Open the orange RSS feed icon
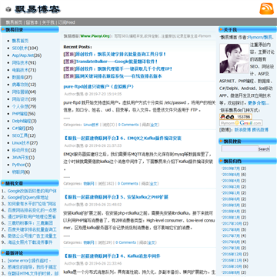Image resolution: width=277 pixels, height=277 pixels. (266, 8)
